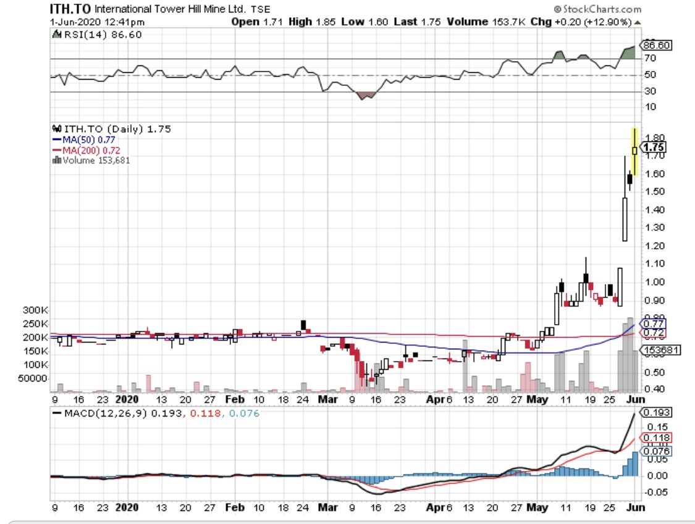
Task: Click the 0.193 MACD value tag
Action: tap(656, 412)
